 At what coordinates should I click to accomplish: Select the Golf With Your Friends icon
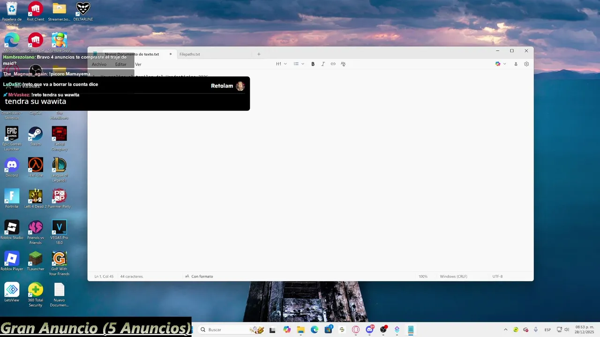point(59,264)
